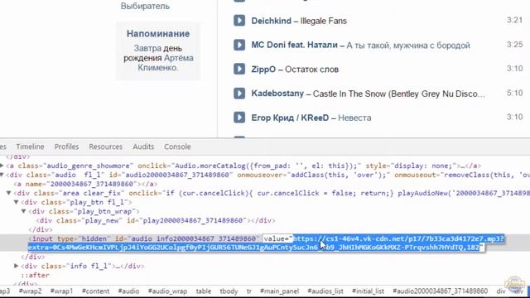Open Deichkind artist link
Viewport: 530px width, 298px height.
(x=271, y=21)
